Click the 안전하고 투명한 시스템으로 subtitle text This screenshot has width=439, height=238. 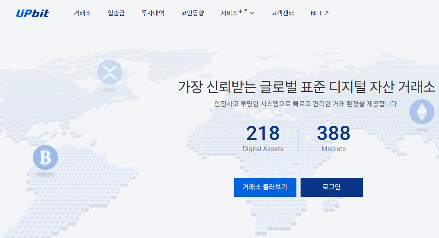pyautogui.click(x=306, y=104)
